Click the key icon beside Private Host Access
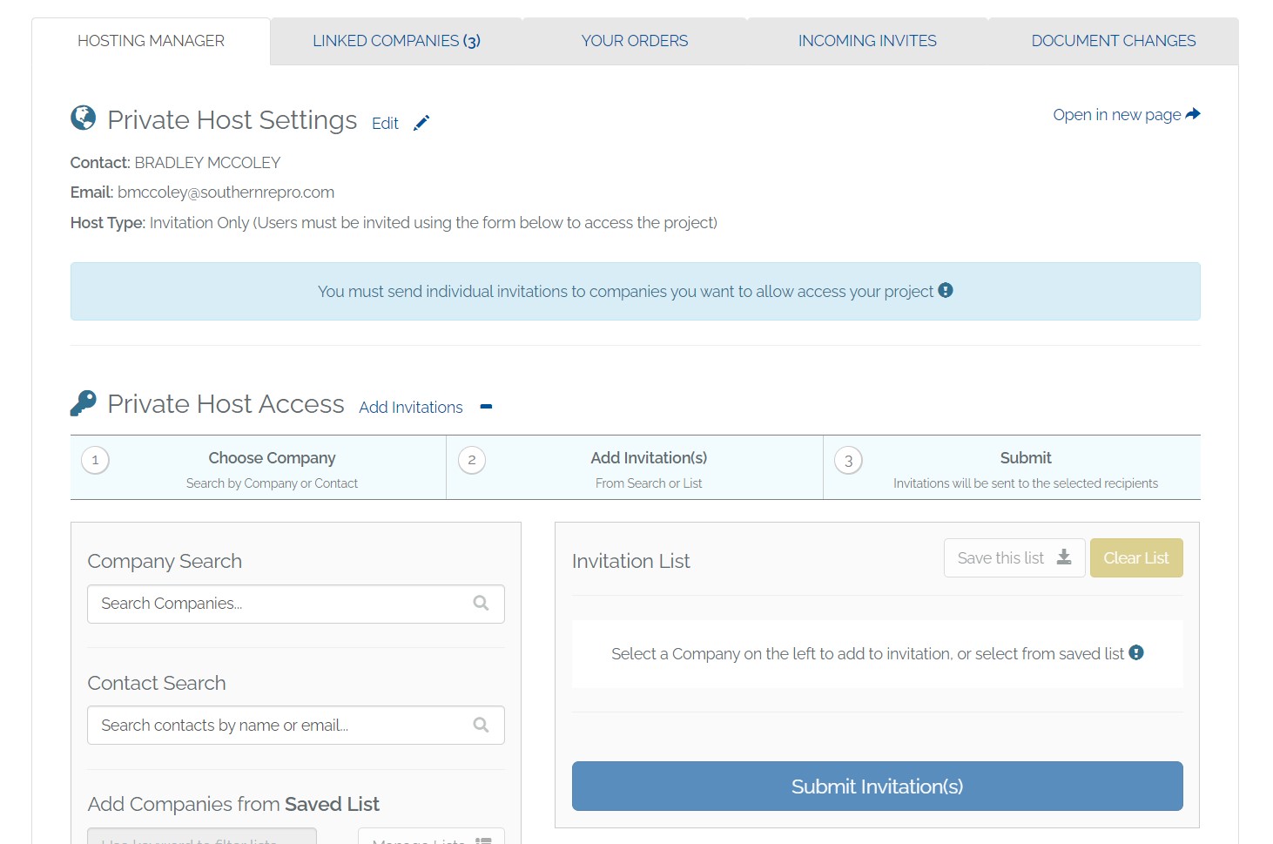Screen dimensions: 1273x844 click(x=84, y=403)
